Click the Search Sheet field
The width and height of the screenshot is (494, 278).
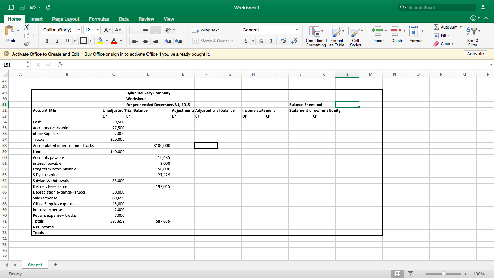tap(437, 7)
